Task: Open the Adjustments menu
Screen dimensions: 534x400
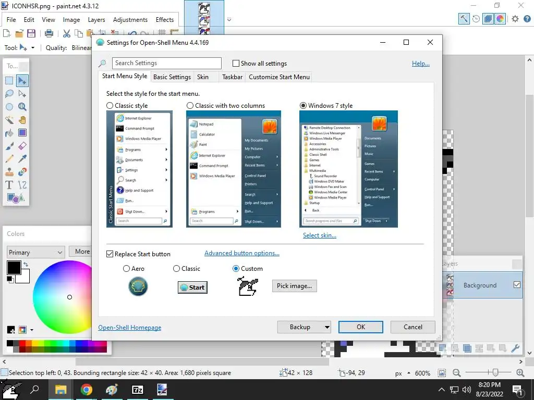Action: (x=130, y=20)
